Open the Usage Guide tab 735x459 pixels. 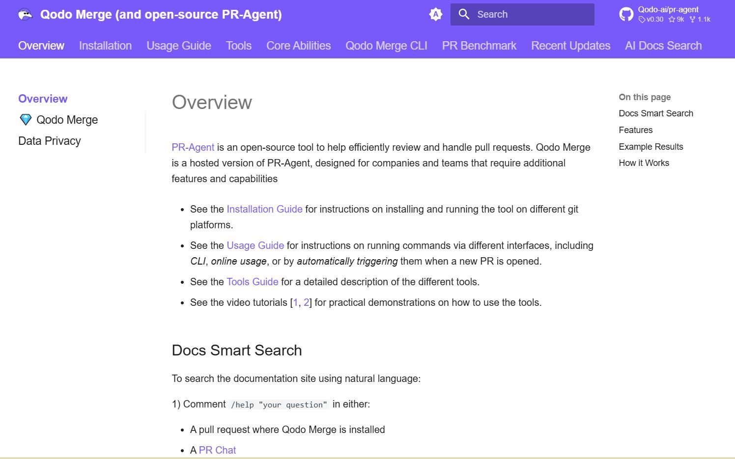[179, 46]
